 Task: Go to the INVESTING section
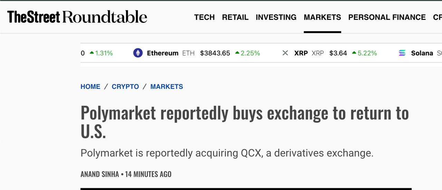(276, 17)
